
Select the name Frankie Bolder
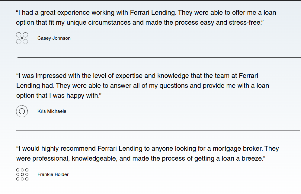coord(53,174)
